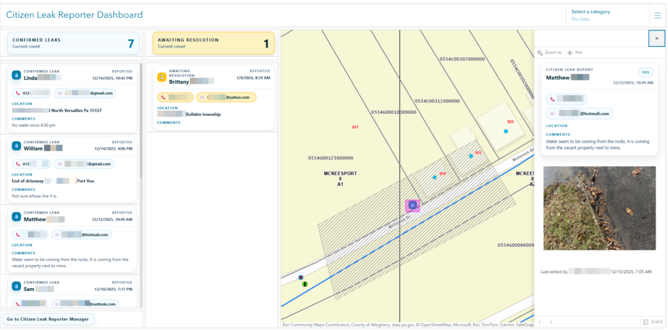Go to the previous feature in popup
The image size is (668, 330).
(539, 322)
